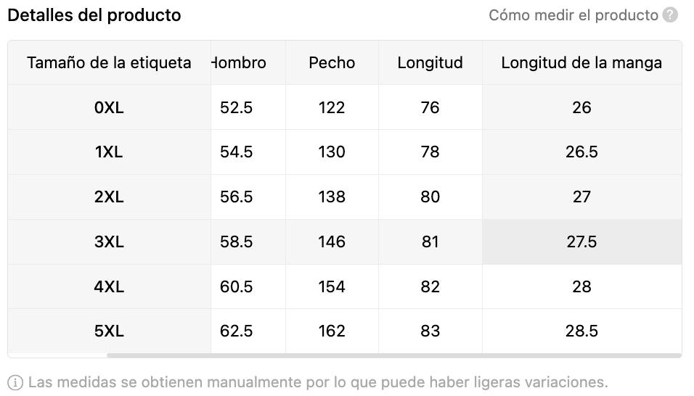Open the 'Cómo medir el producto' link
This screenshot has height=396, width=694.
tap(573, 15)
